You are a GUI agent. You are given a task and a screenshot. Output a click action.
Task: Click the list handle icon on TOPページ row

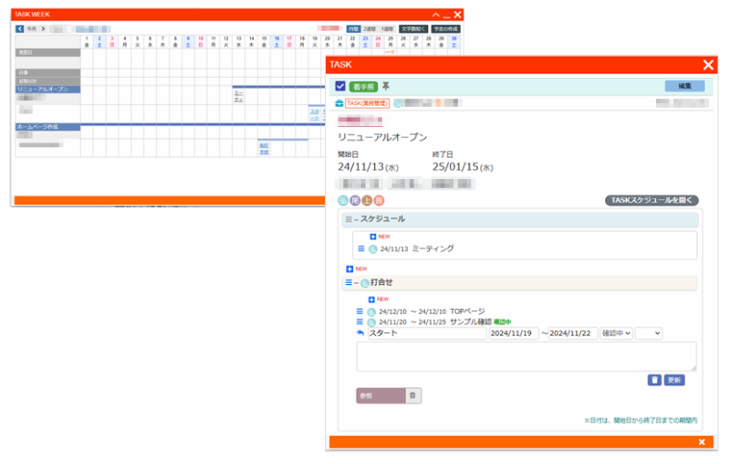point(360,311)
